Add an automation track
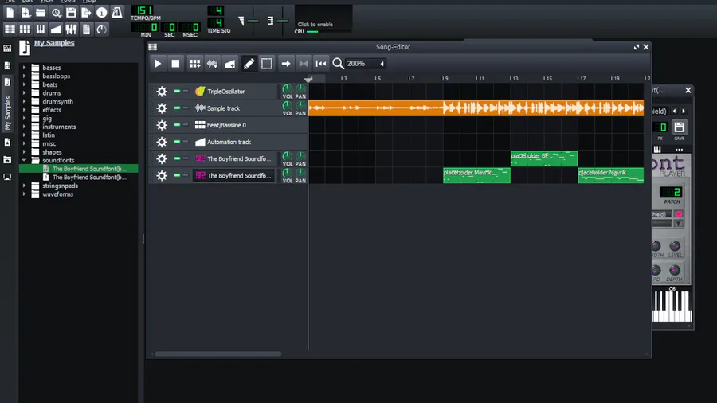 [230, 64]
